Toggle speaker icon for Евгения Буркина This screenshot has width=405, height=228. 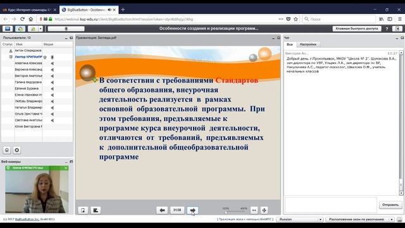tap(52, 89)
